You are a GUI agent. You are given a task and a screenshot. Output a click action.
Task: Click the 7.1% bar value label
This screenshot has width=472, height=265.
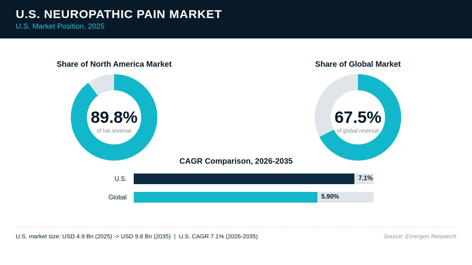[x=365, y=178]
